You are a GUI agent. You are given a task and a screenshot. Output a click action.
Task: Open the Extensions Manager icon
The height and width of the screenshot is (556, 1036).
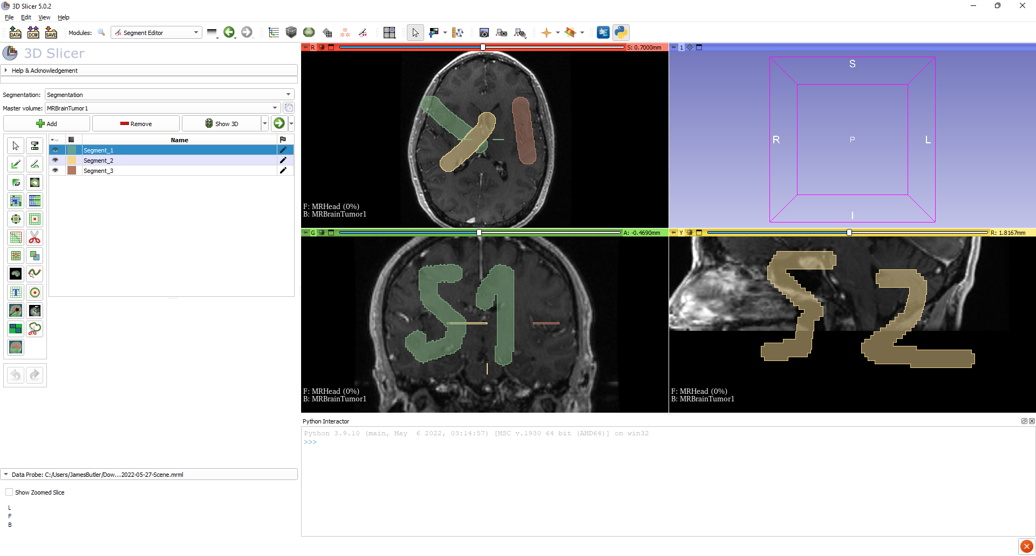(x=603, y=33)
